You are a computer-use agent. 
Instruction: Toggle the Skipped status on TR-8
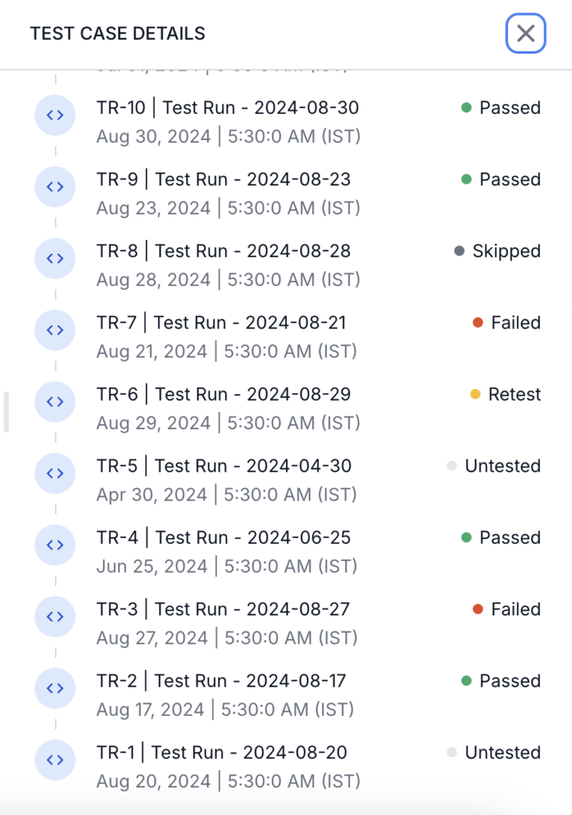506,251
